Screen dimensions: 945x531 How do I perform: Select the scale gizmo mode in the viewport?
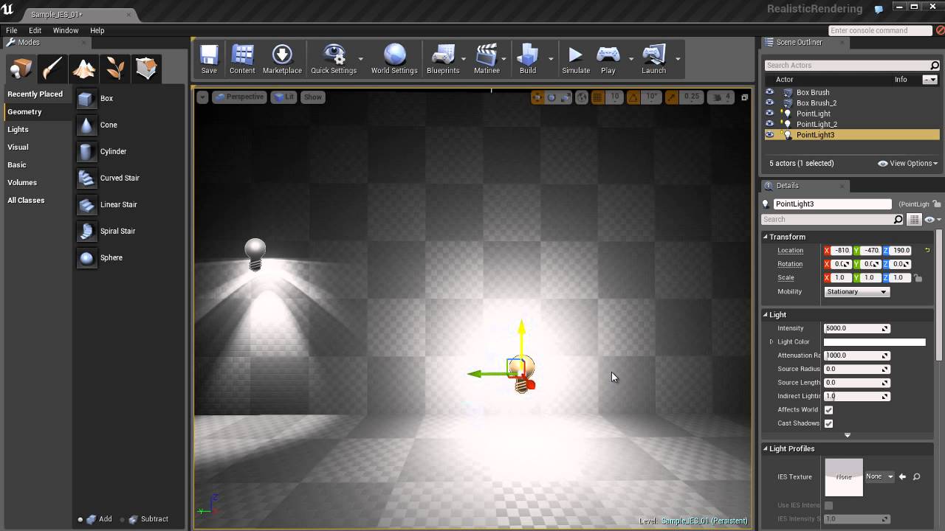click(x=566, y=97)
